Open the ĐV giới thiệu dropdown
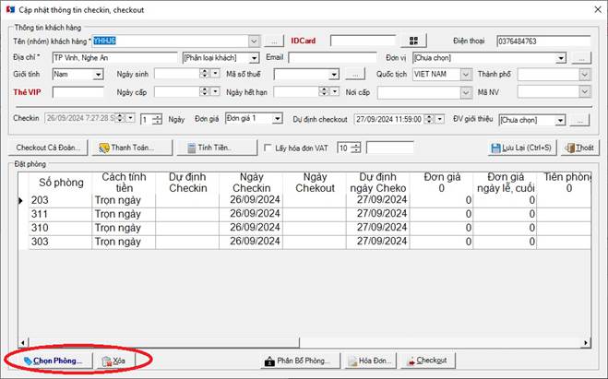The height and width of the screenshot is (379, 608). click(x=560, y=120)
